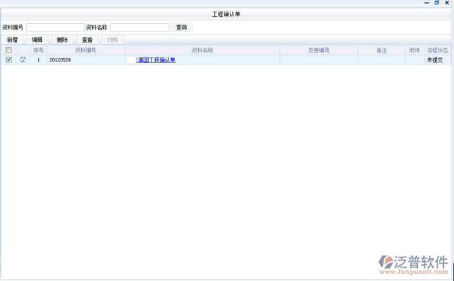Uncheck the checkbox for row 1
Image resolution: width=454 pixels, height=281 pixels.
point(8,60)
